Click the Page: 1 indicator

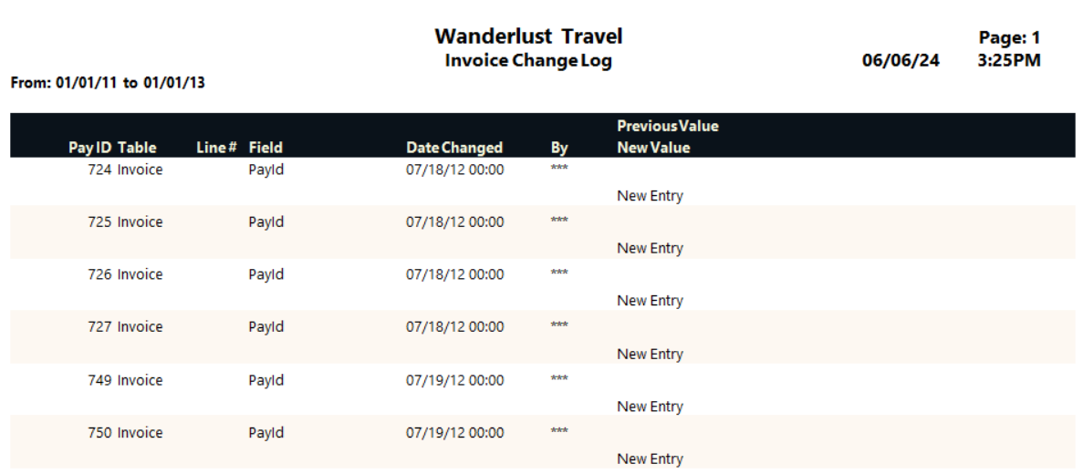point(1009,38)
